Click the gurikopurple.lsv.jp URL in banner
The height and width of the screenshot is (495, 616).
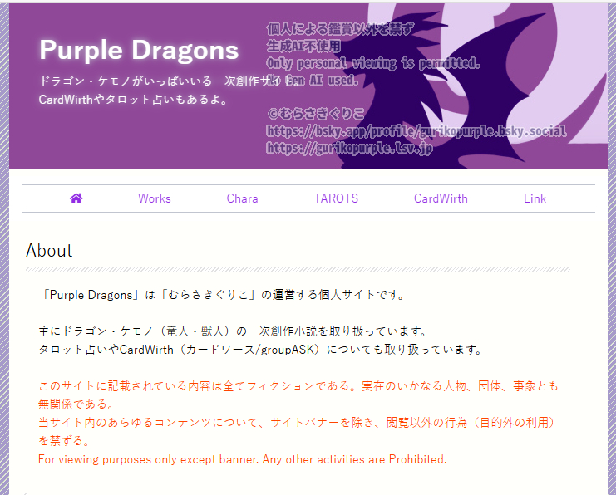(x=349, y=148)
